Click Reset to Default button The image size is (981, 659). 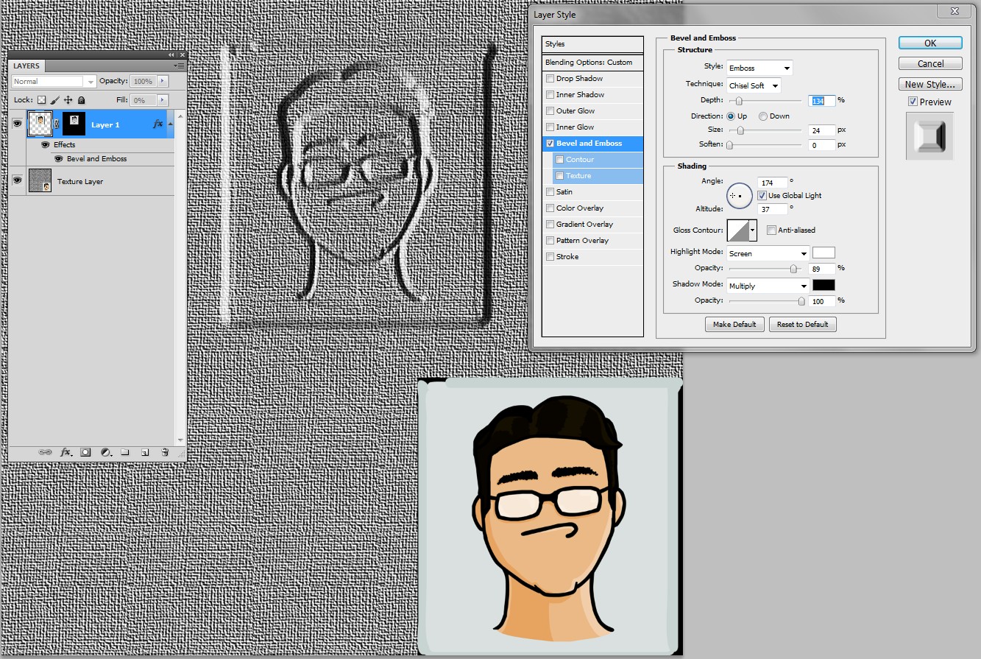(x=803, y=325)
